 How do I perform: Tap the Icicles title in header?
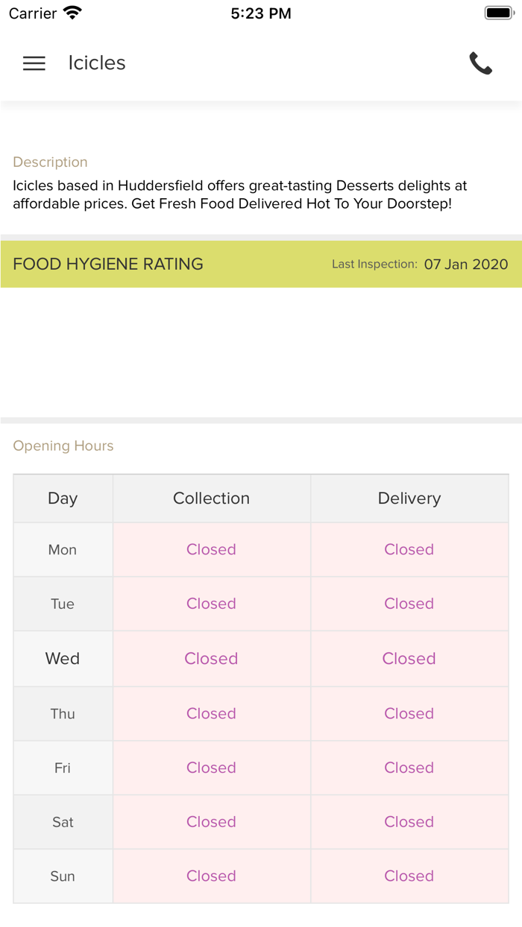click(97, 63)
